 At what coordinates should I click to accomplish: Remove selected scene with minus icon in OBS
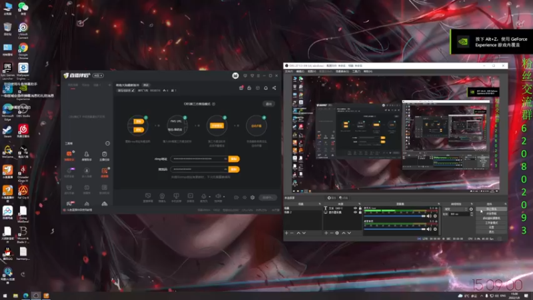[292, 233]
